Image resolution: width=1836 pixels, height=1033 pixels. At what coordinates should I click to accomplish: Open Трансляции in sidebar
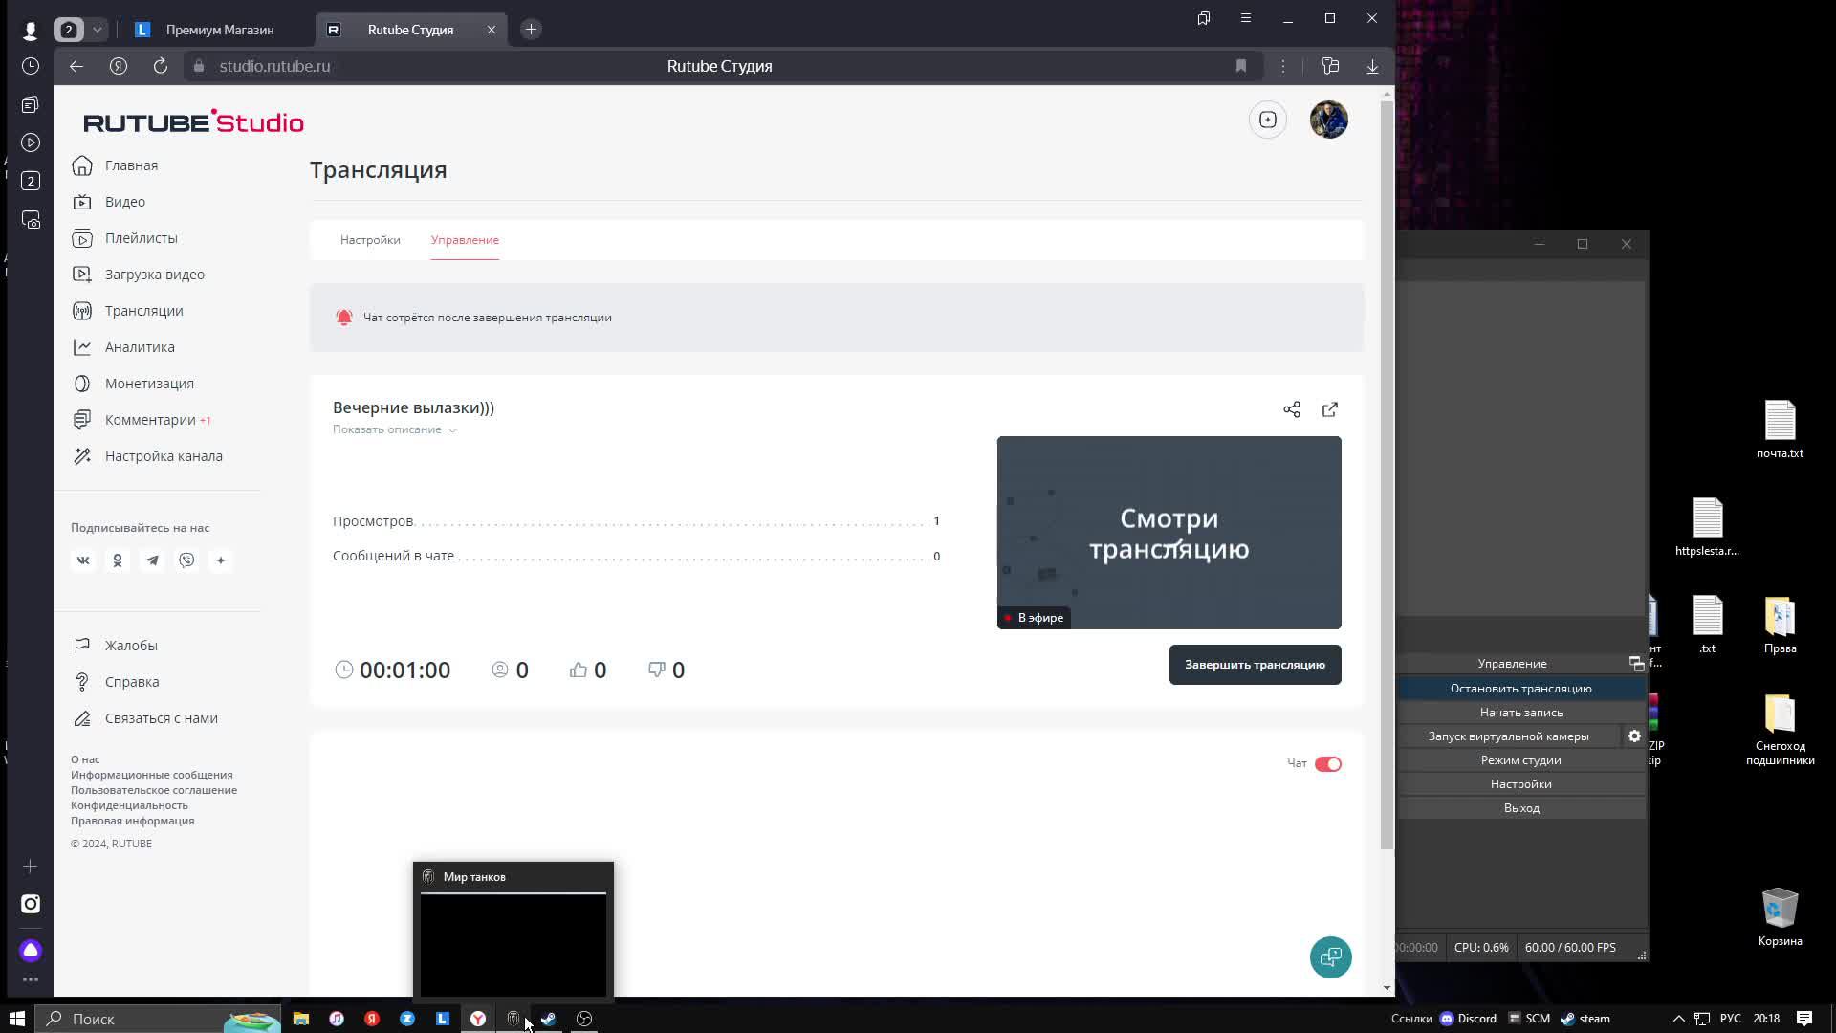127,311
